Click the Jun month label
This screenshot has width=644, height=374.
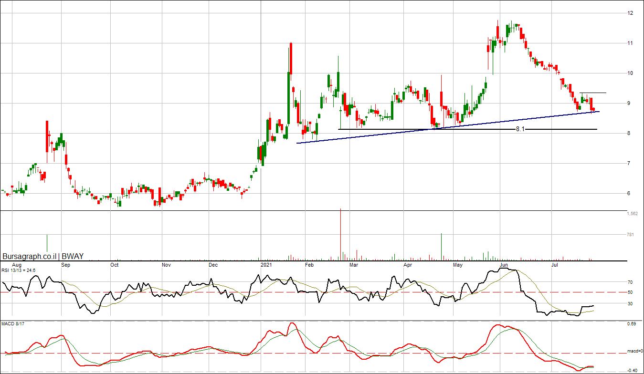(504, 264)
